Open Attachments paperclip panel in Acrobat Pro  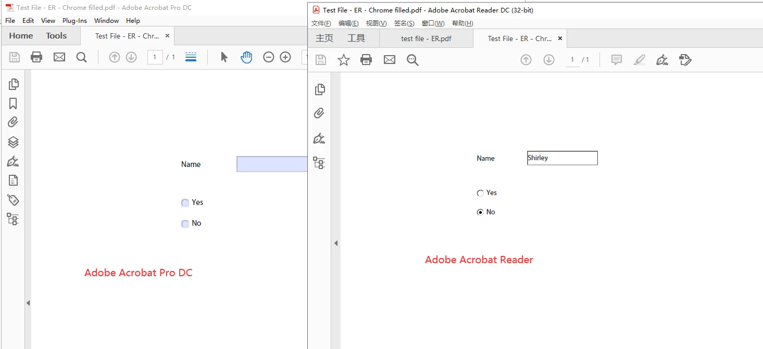pyautogui.click(x=13, y=122)
